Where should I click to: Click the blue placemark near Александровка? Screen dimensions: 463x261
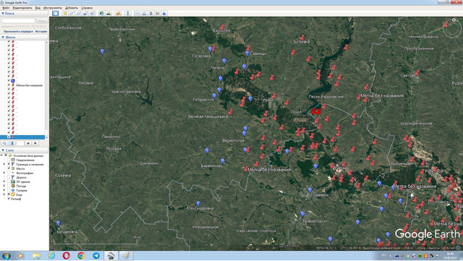[x=198, y=204]
